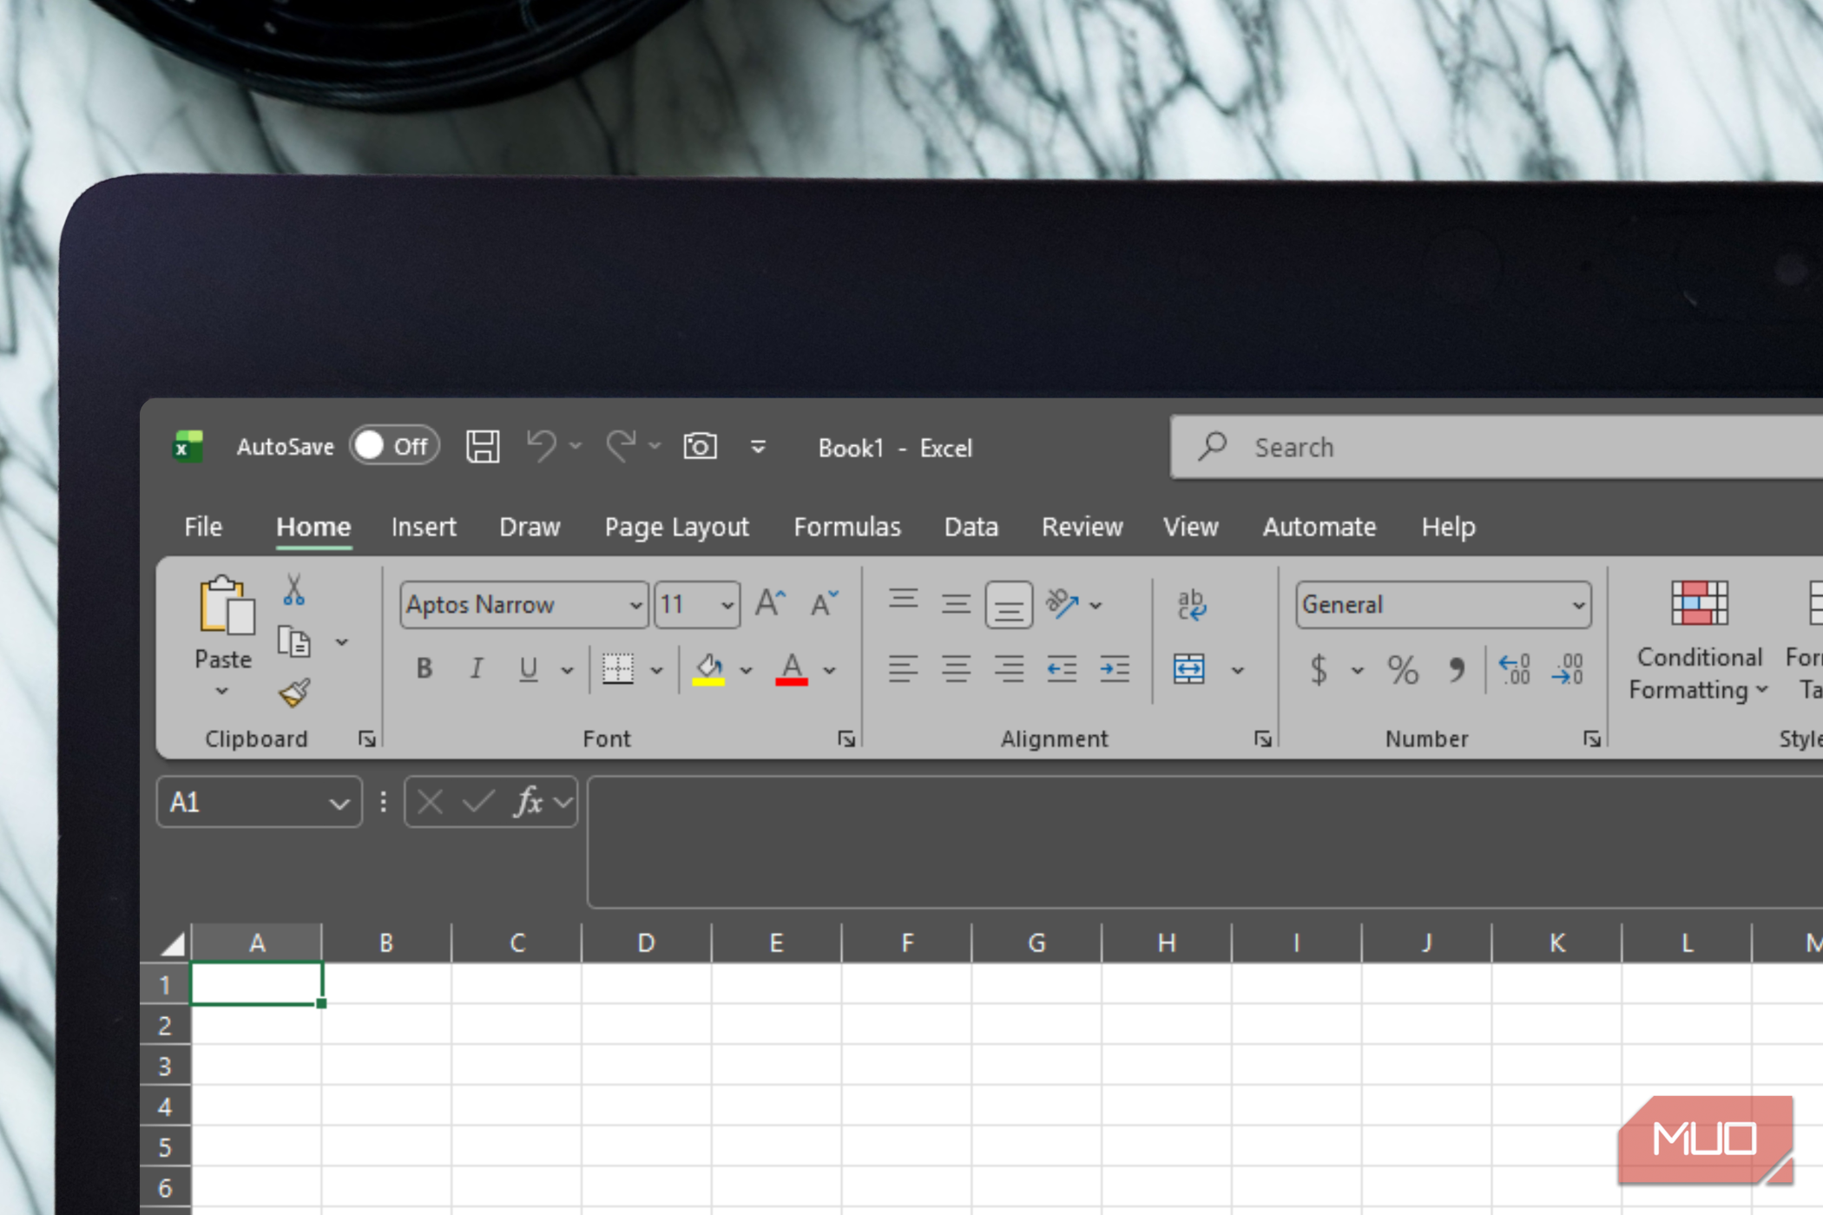Click the Conditional Formatting button
The image size is (1823, 1215).
(x=1699, y=640)
